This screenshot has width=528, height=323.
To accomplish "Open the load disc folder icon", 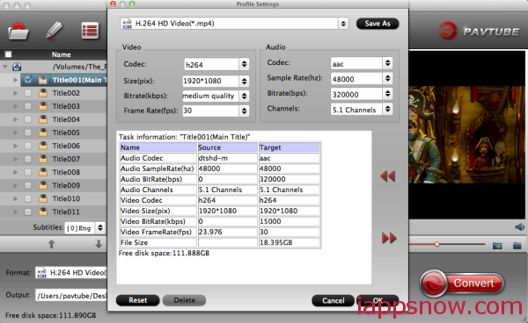I will pos(18,32).
